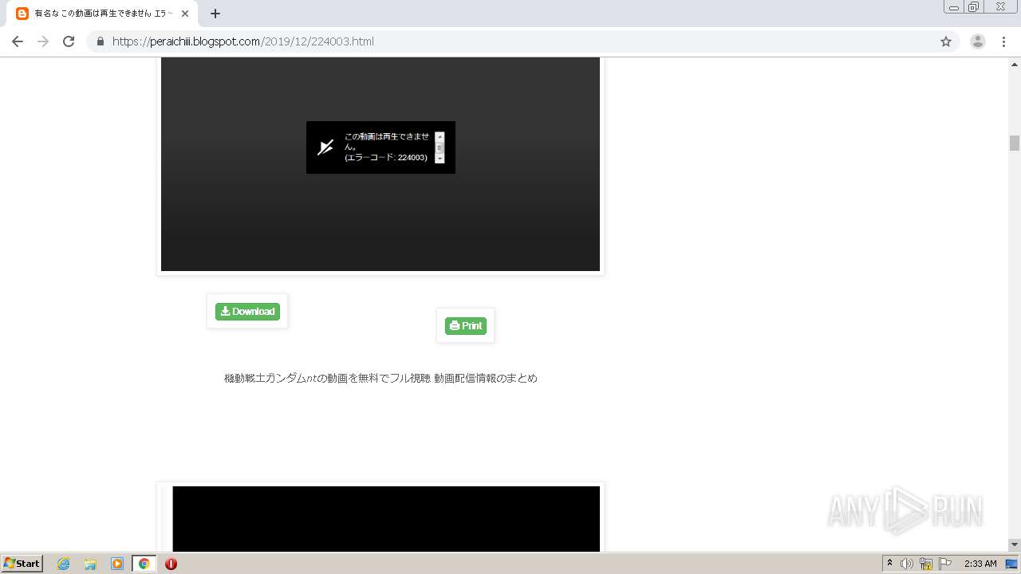Screen dimensions: 1021x574
Task: Click the network status tray icon
Action: point(926,564)
